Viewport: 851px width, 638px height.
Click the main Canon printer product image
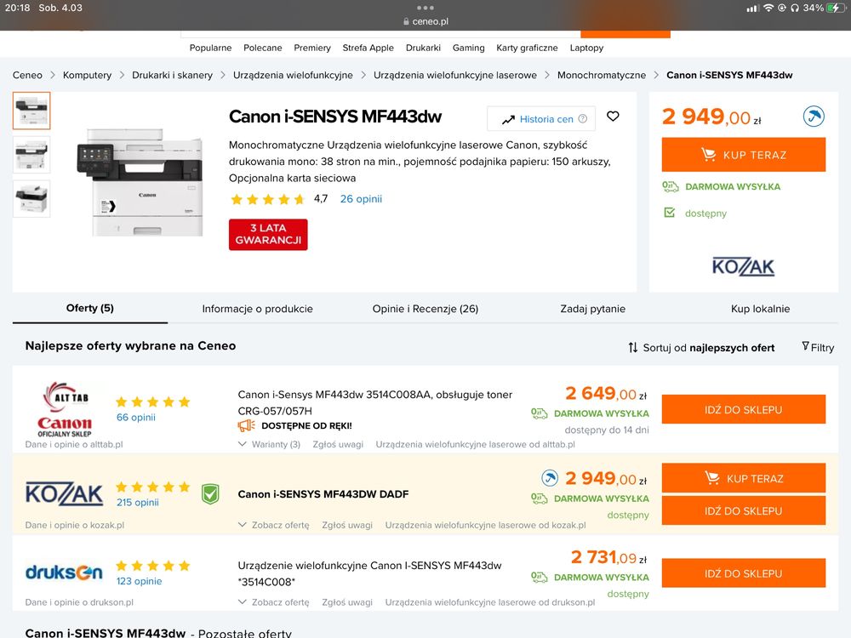[x=140, y=182]
